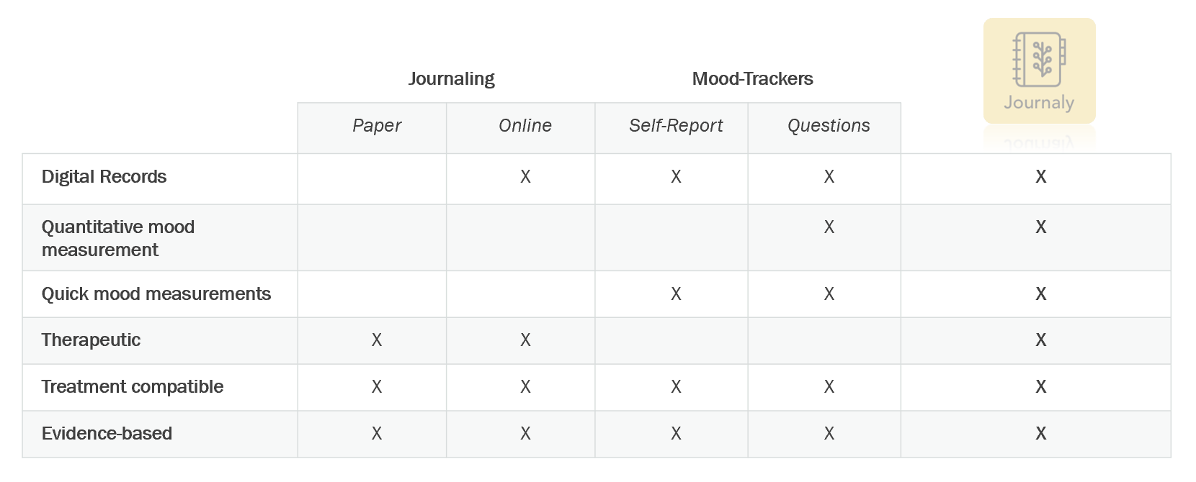Click the Journaly X in Therapeutic row
This screenshot has height=482, width=1196.
[x=1041, y=340]
